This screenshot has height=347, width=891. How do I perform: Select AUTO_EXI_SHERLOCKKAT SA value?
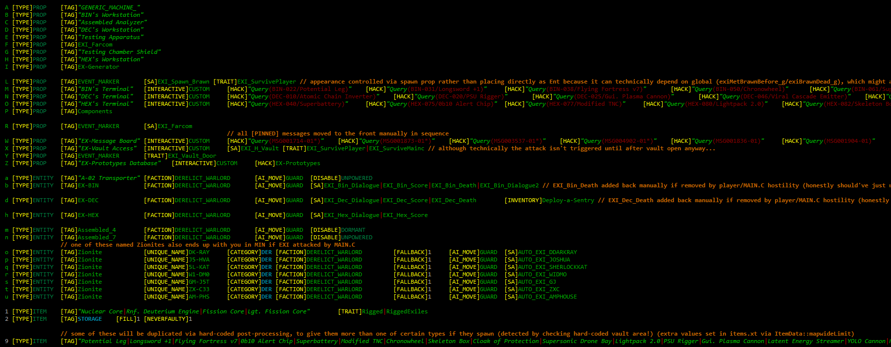tap(553, 267)
